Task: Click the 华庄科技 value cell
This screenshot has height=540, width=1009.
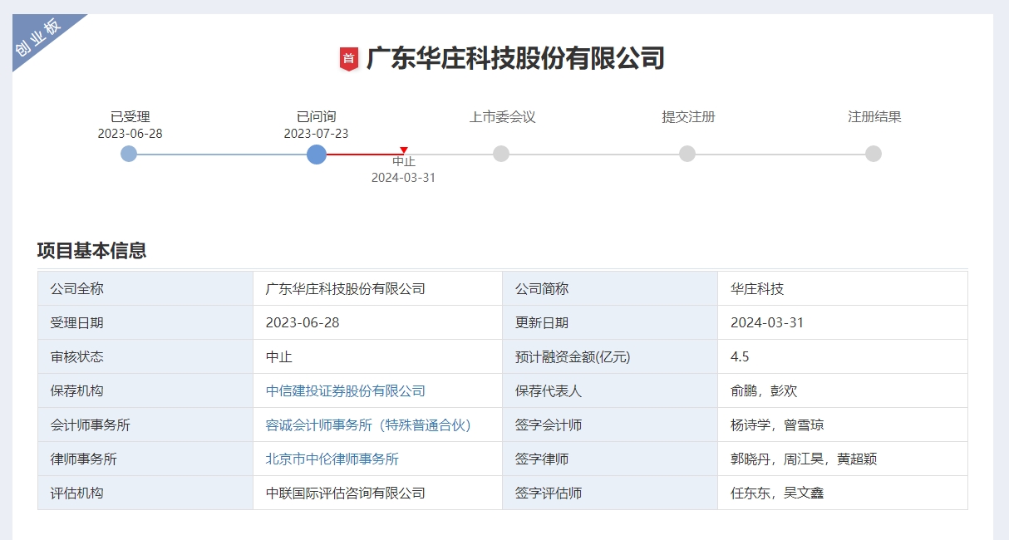Action: click(x=843, y=289)
